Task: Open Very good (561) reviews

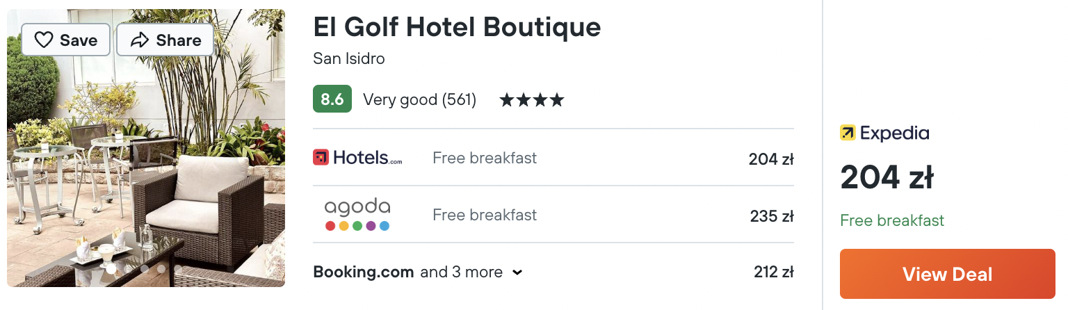Action: (419, 100)
